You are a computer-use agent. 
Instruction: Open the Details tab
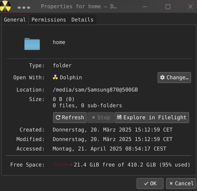click(x=82, y=20)
